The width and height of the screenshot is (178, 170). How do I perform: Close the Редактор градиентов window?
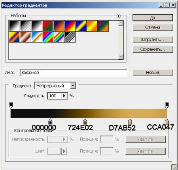[173, 5]
